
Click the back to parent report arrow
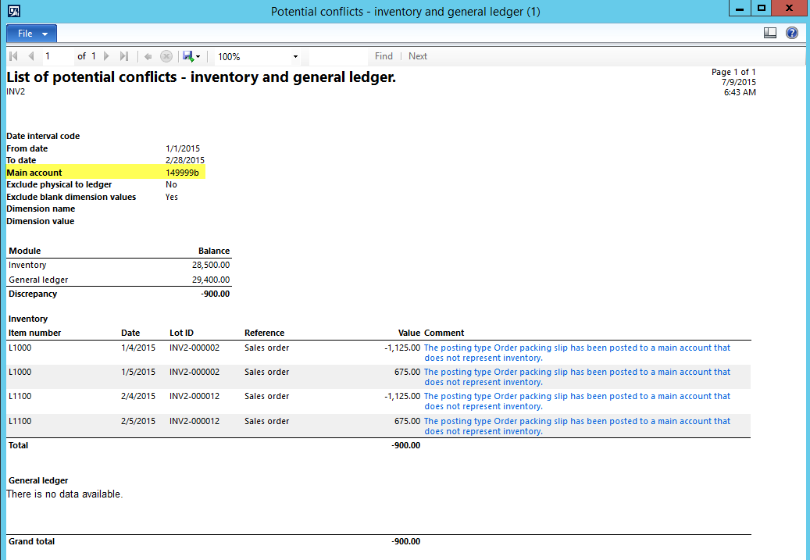click(148, 56)
